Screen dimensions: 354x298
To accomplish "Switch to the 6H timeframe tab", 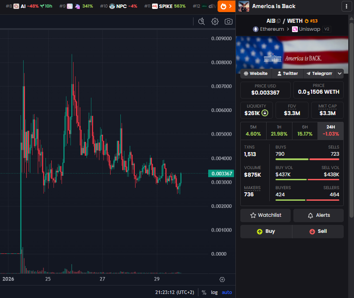I will point(305,131).
